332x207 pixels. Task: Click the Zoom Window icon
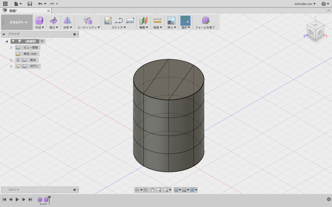[166, 190]
